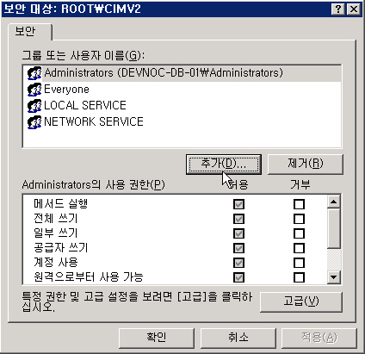
Task: Click the scrollbar down arrow in permissions list
Action: pyautogui.click(x=334, y=277)
